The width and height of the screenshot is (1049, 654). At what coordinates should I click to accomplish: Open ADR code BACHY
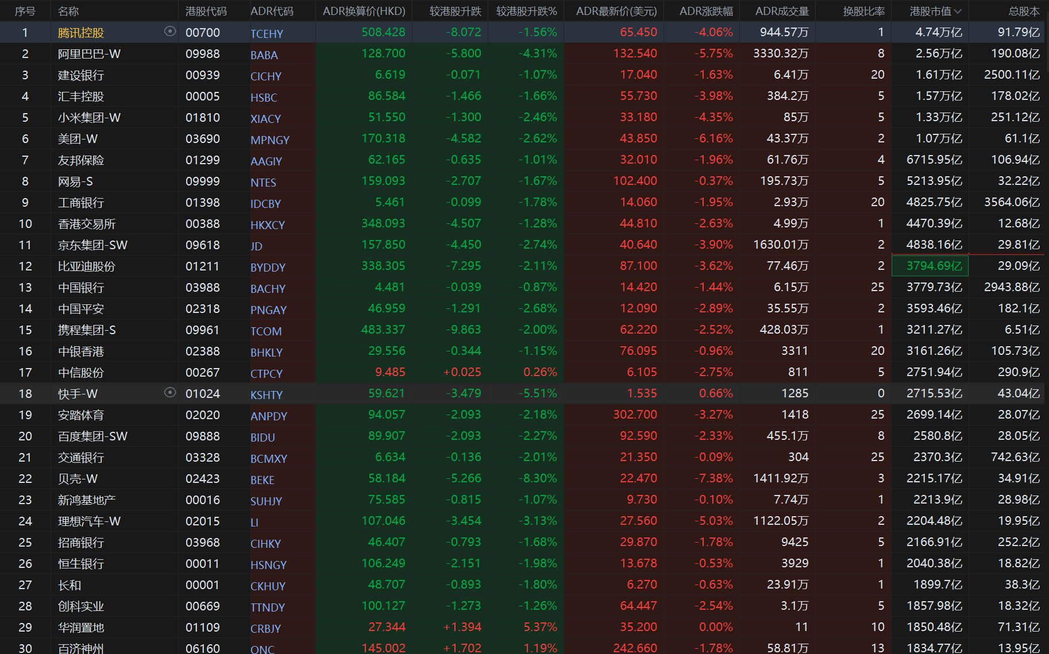(x=268, y=289)
